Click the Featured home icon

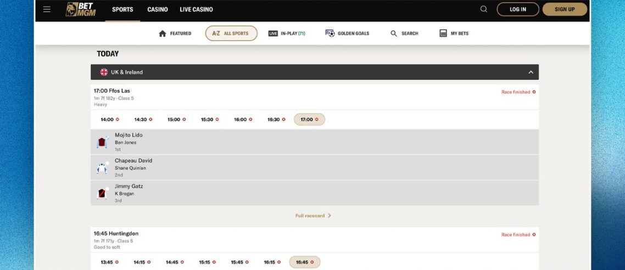[162, 33]
